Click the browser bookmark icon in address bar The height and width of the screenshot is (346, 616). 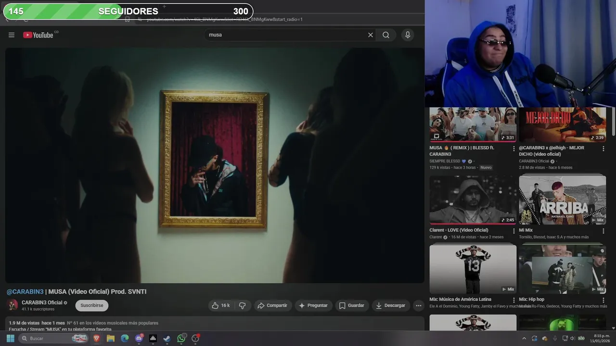127,19
